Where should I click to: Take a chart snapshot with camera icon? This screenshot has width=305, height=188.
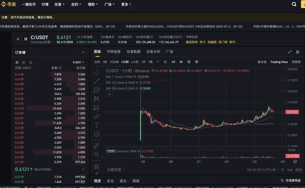click(181, 62)
